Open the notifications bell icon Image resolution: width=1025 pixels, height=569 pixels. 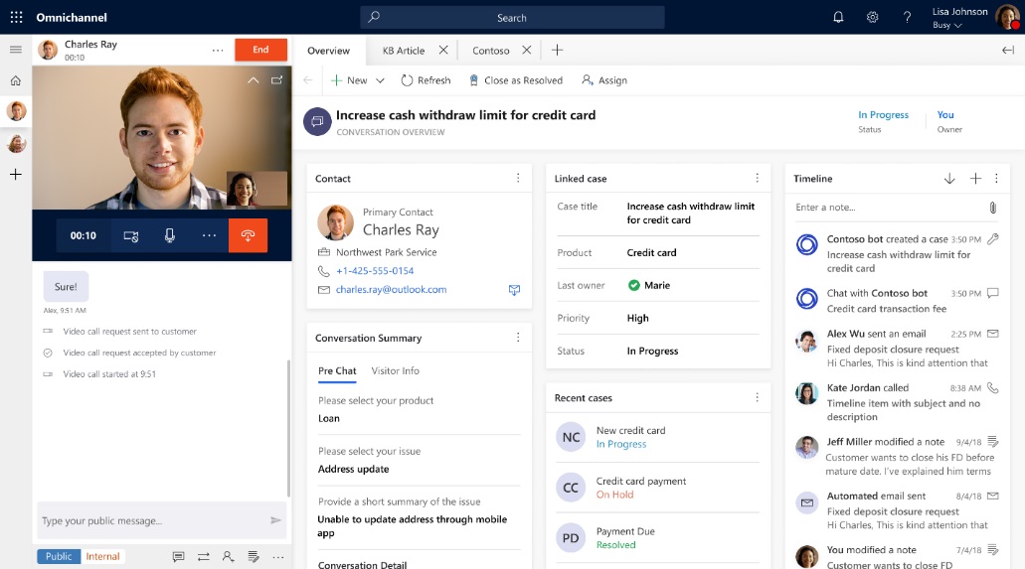click(838, 17)
